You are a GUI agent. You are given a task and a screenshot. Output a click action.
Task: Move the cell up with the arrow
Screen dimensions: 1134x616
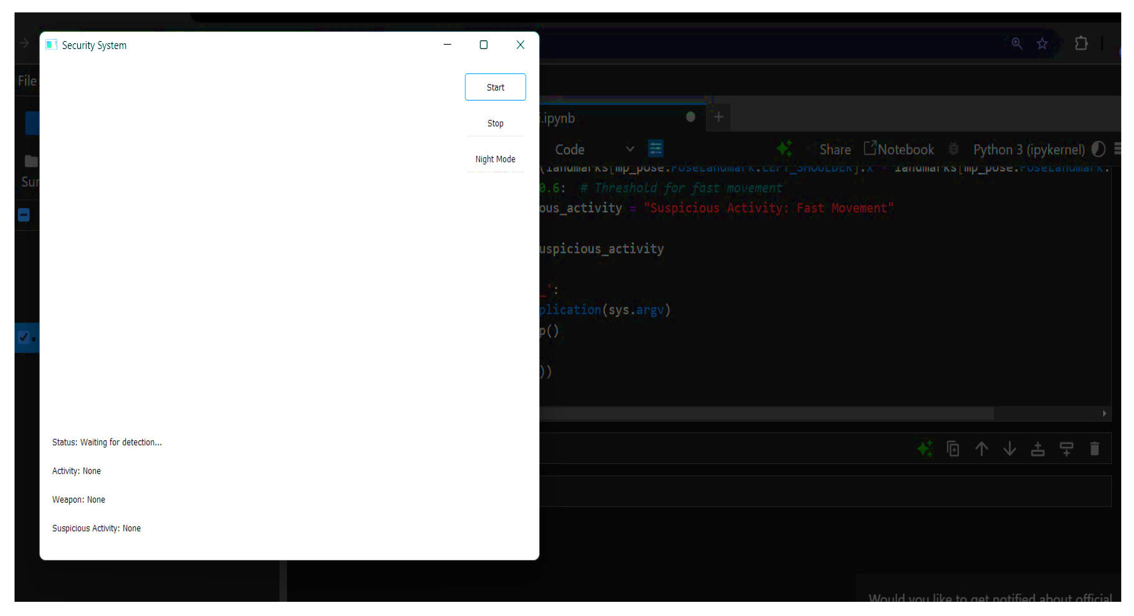[981, 449]
